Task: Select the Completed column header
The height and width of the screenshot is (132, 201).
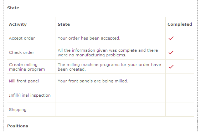Action: tap(180, 24)
